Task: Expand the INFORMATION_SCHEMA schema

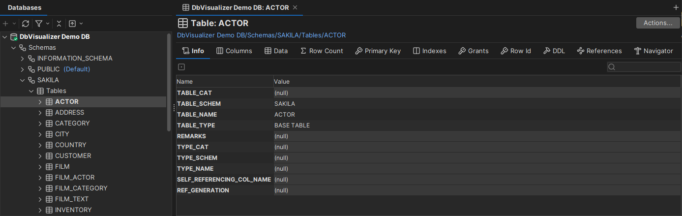Action: (23, 59)
